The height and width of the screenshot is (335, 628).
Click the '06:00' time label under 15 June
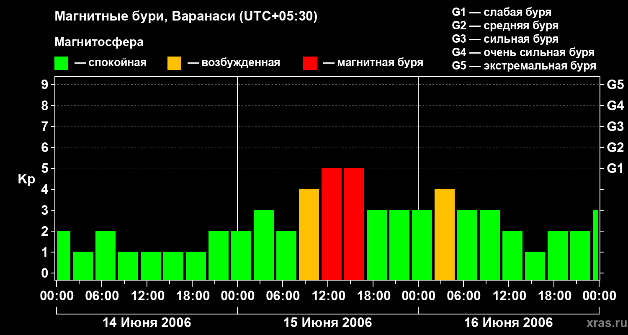click(283, 296)
